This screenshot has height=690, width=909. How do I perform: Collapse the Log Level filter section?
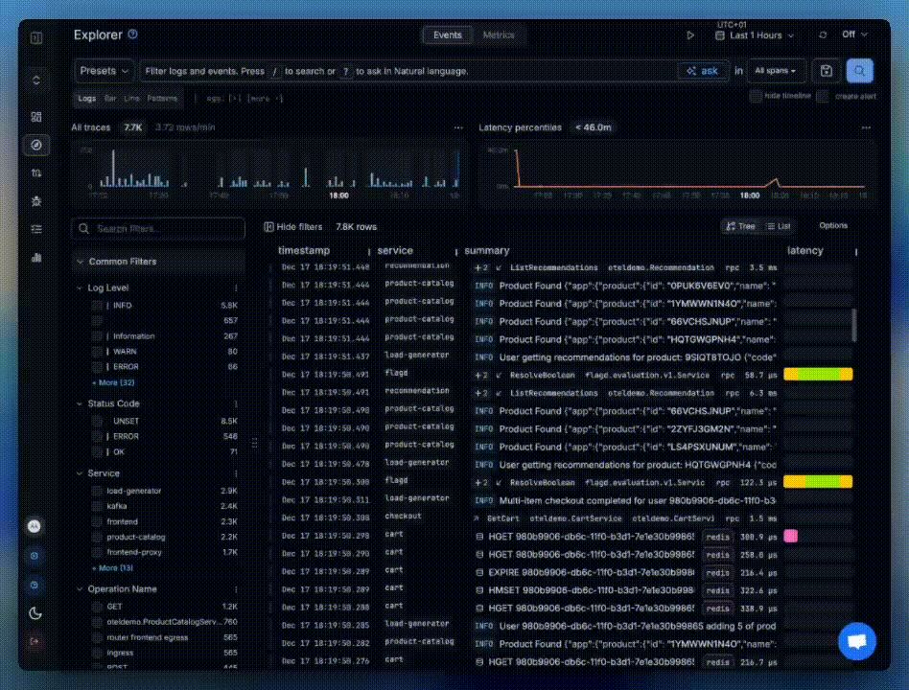(82, 287)
